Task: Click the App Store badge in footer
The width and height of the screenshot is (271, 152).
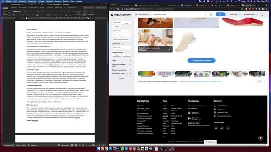Action: [x=194, y=113]
